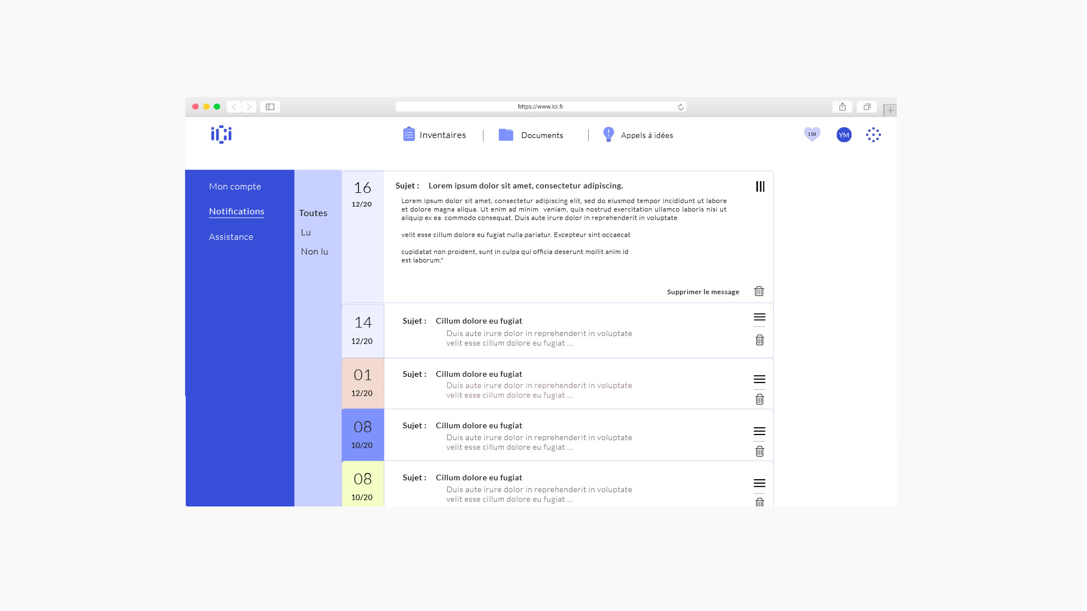Click the ici logo icon
This screenshot has height=611, width=1087.
pyautogui.click(x=221, y=135)
